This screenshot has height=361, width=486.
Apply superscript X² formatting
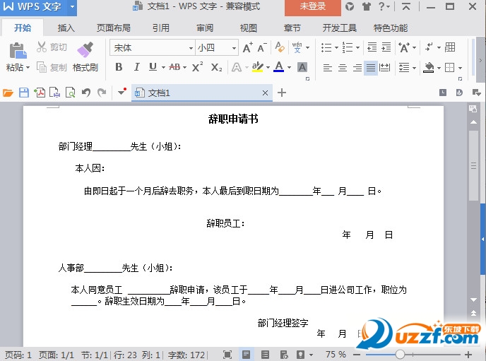(x=197, y=67)
